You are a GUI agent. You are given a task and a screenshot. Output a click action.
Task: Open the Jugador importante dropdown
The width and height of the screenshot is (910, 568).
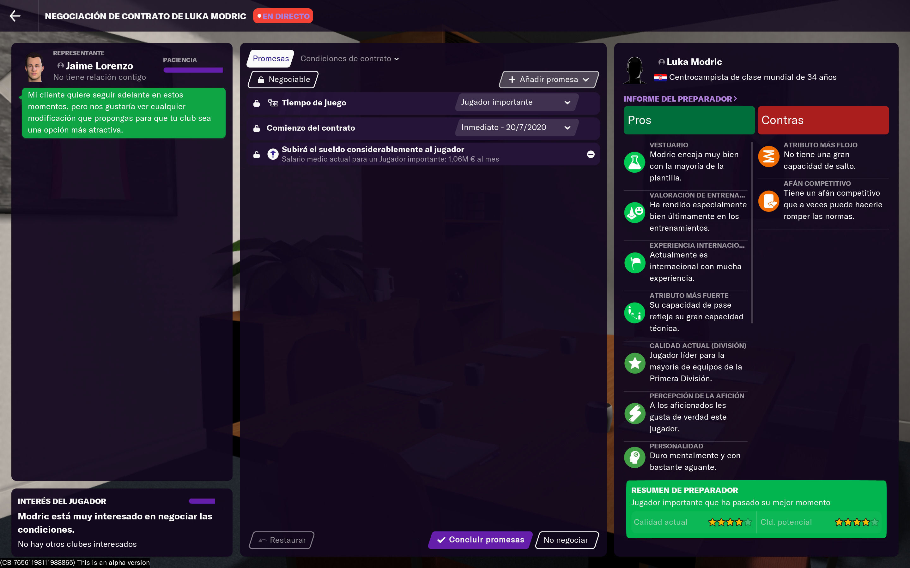(x=516, y=102)
